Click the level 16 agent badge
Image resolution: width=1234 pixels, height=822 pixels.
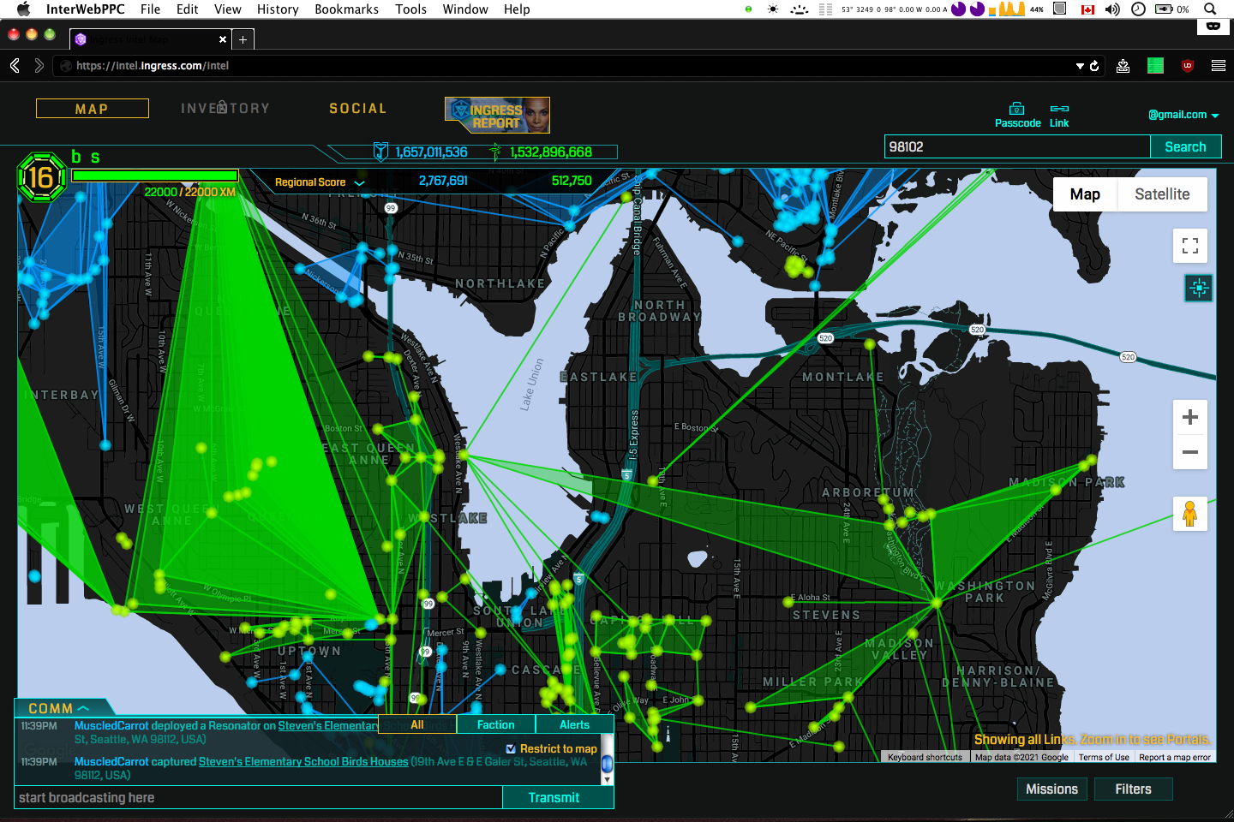pos(42,177)
